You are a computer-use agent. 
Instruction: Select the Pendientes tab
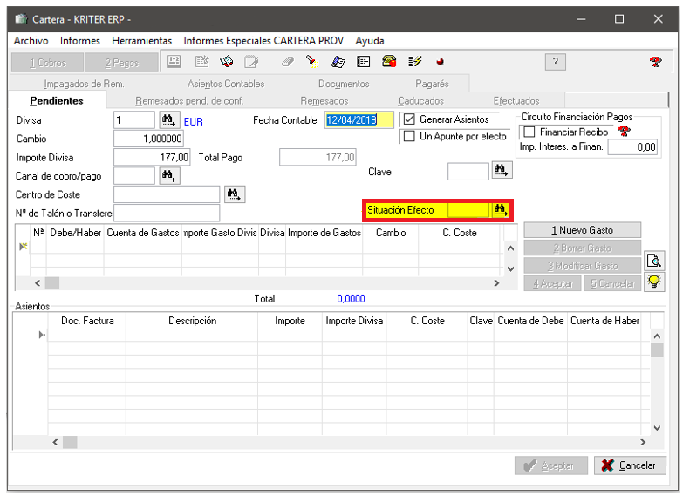pyautogui.click(x=57, y=100)
